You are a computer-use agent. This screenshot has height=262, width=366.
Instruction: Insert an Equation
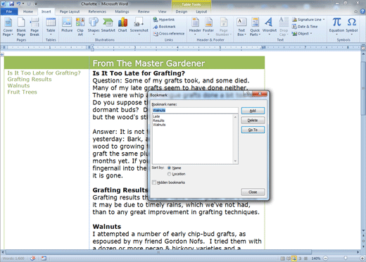[x=336, y=27]
